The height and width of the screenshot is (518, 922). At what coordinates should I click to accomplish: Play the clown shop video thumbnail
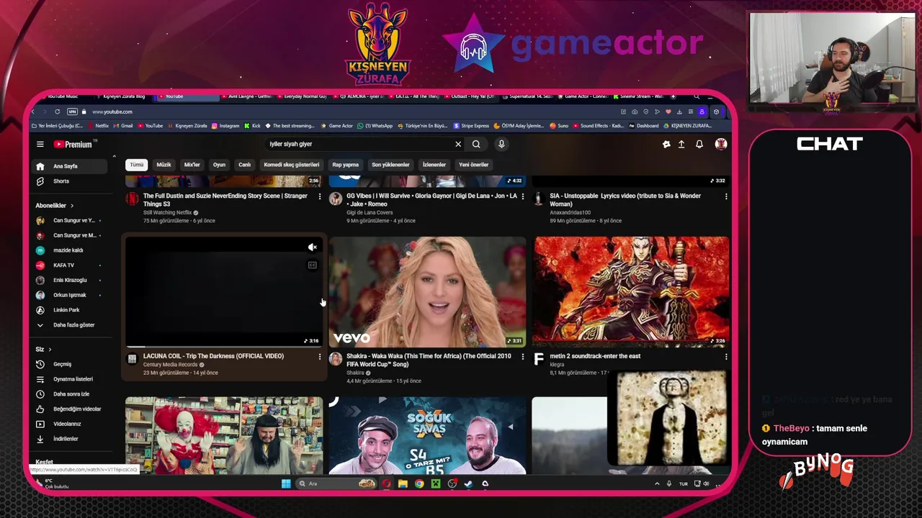click(224, 435)
